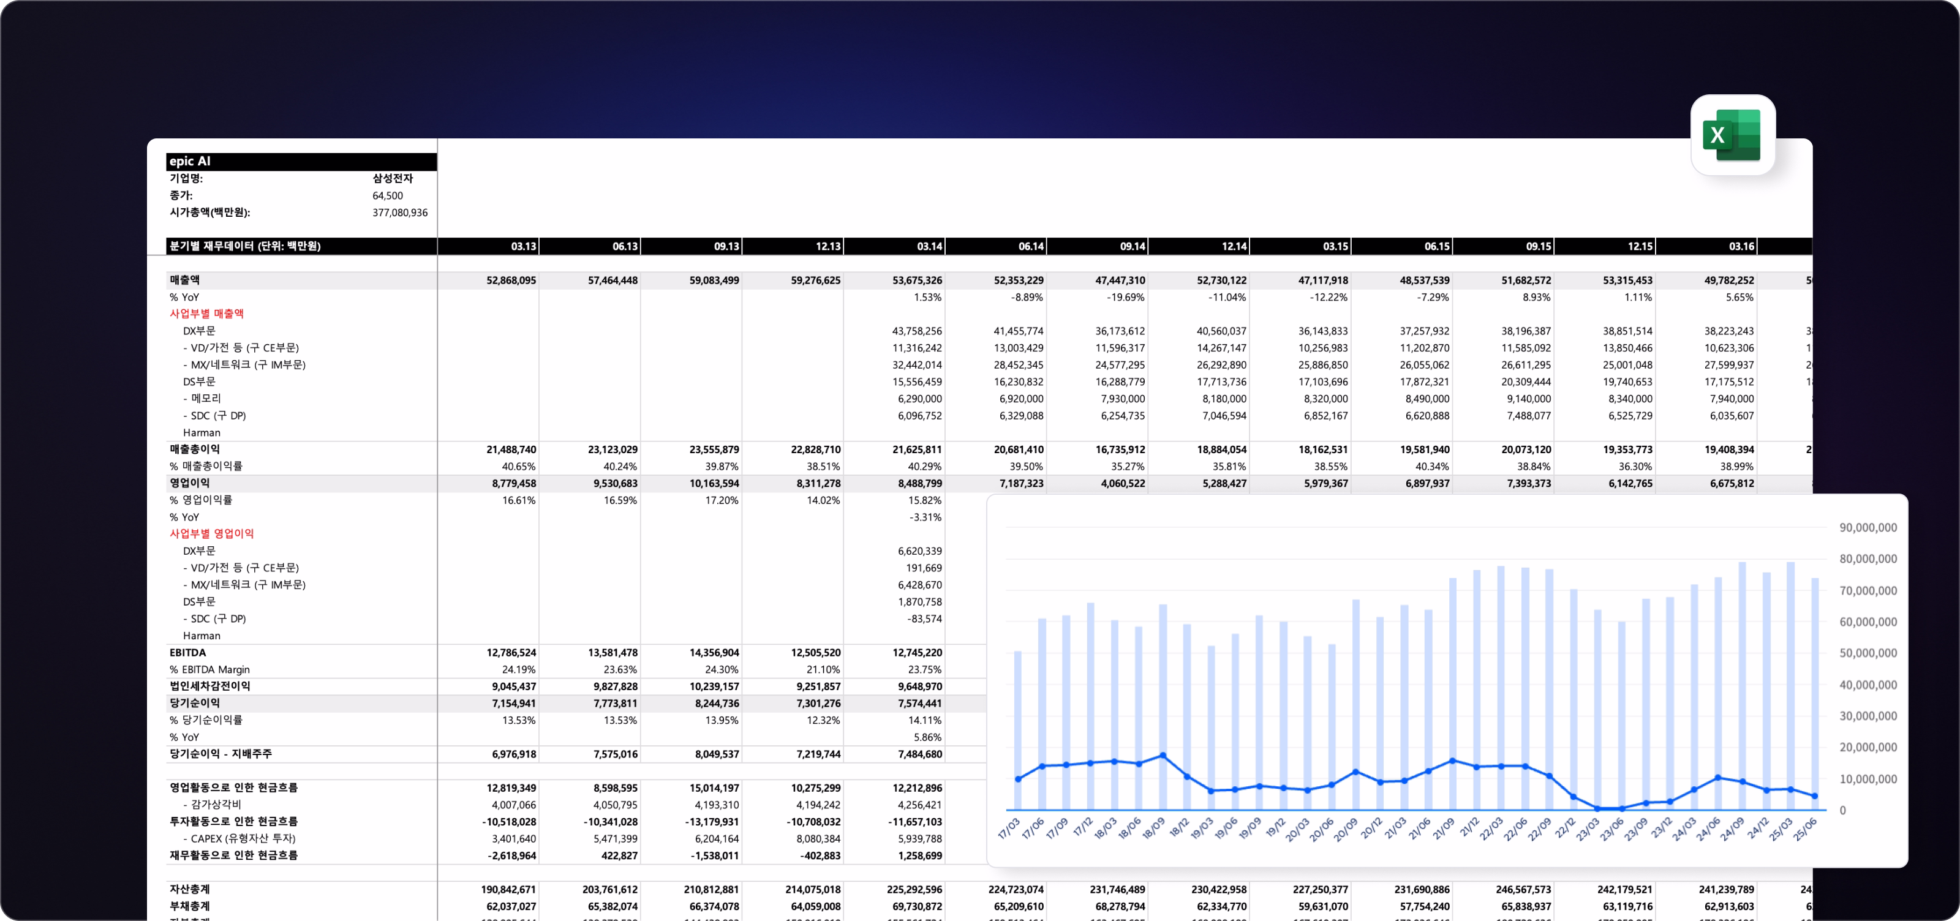The image size is (1960, 921).
Task: Click the 18/09 line chart peak point
Action: click(x=1163, y=755)
